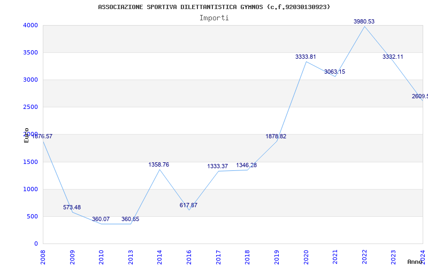Click the x-axis year 2020
This screenshot has height=267, width=428.
click(305, 257)
